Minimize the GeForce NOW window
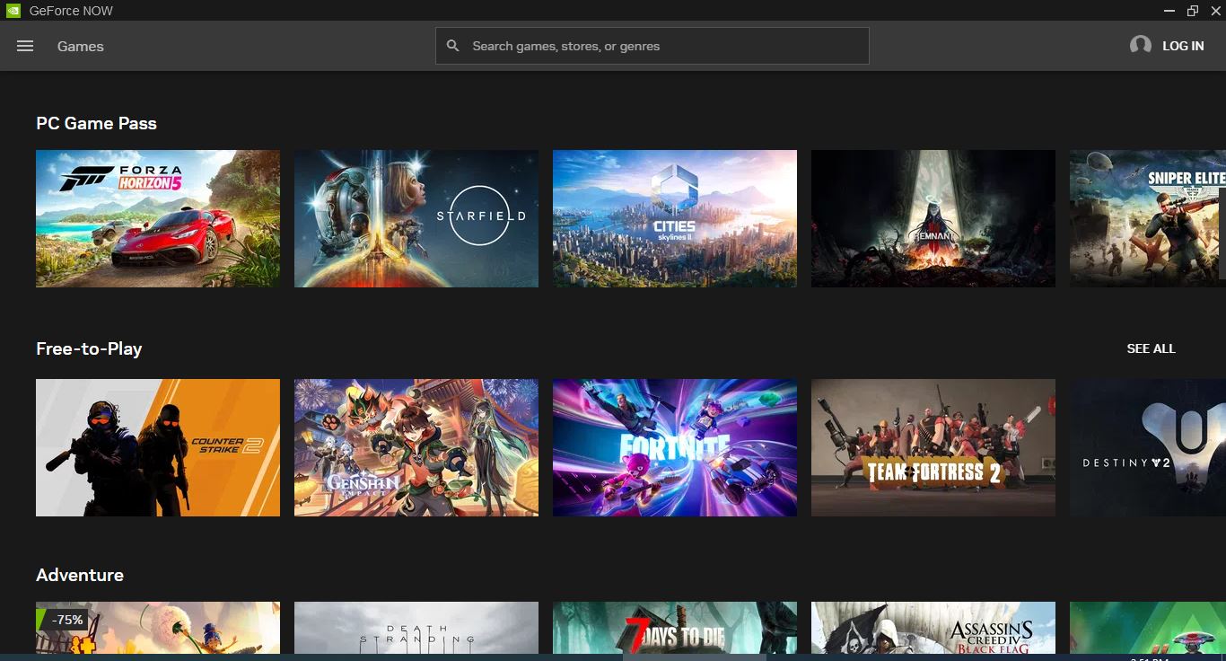The image size is (1226, 661). [x=1169, y=11]
